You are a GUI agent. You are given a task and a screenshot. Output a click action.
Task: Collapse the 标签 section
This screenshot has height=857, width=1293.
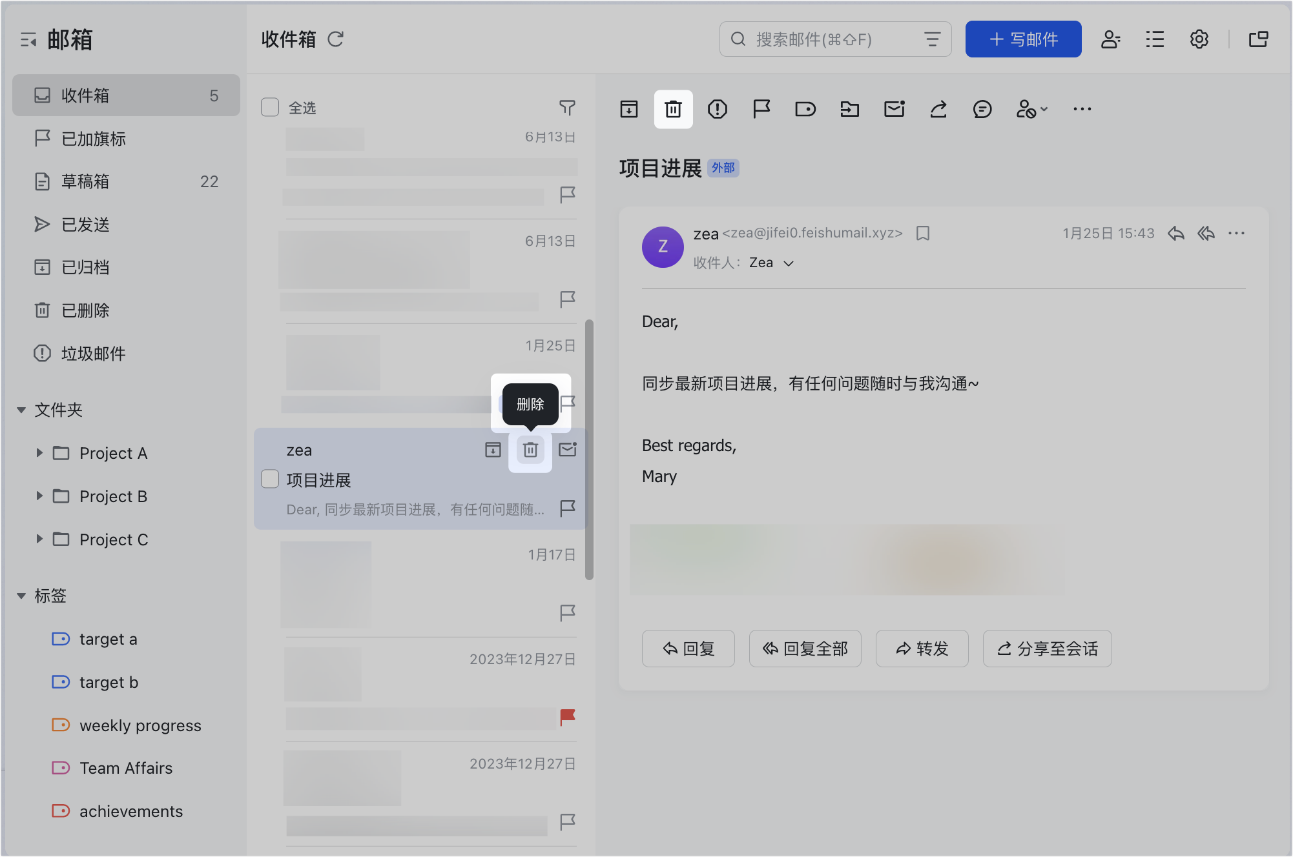point(21,596)
